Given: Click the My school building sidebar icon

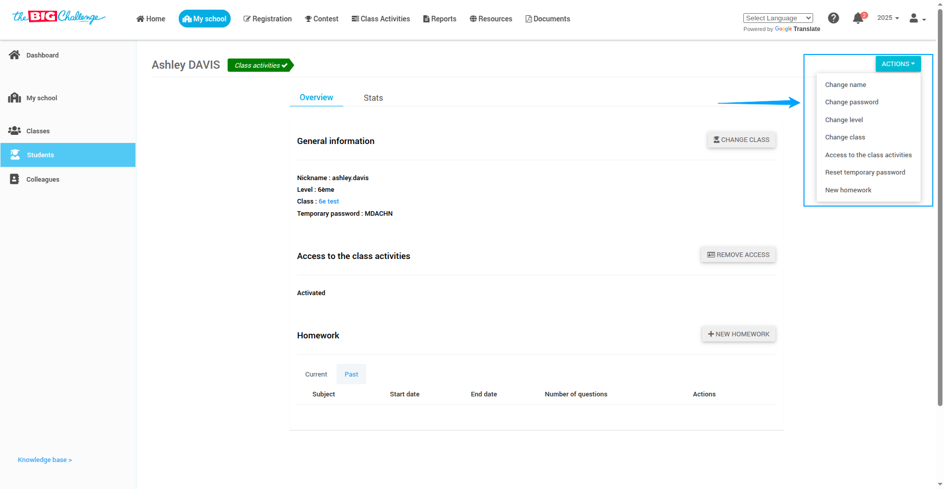Looking at the screenshot, I should click(x=14, y=98).
